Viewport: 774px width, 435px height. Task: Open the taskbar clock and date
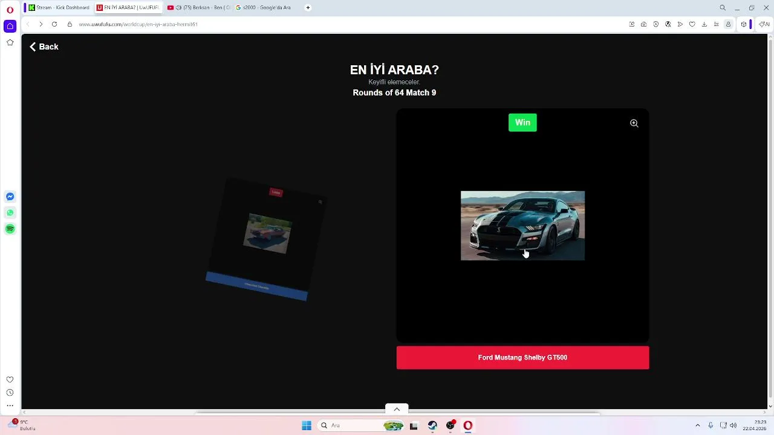click(754, 425)
